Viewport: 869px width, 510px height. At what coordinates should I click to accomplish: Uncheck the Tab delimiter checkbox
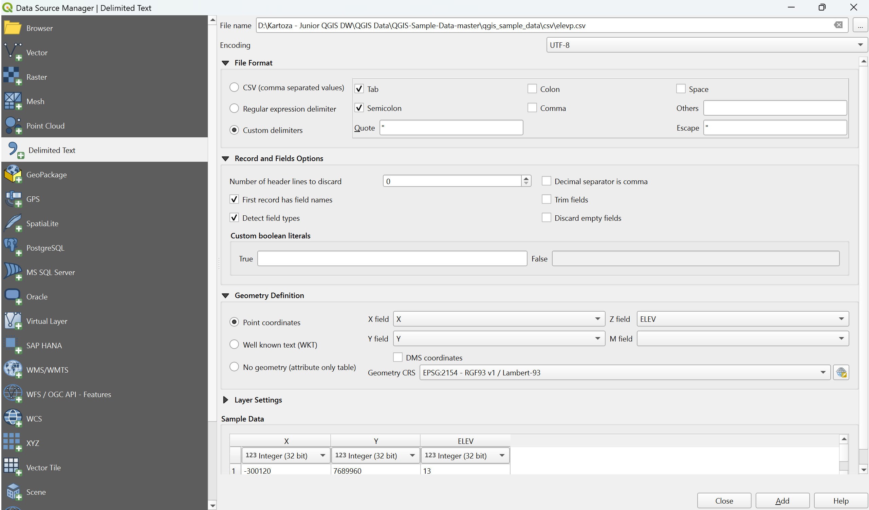click(x=359, y=89)
